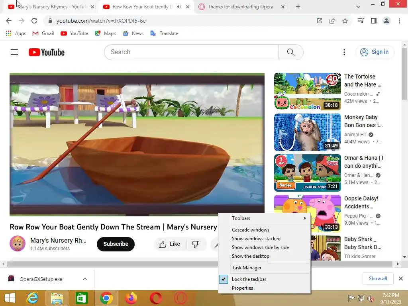The width and height of the screenshot is (408, 306).
Task: Toggle Lock the taskbar checkmark option
Action: pyautogui.click(x=265, y=279)
